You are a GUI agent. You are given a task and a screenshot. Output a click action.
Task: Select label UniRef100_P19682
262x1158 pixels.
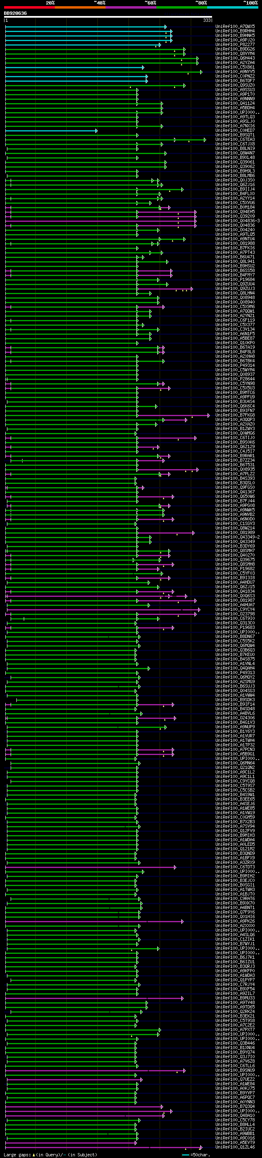235,569
